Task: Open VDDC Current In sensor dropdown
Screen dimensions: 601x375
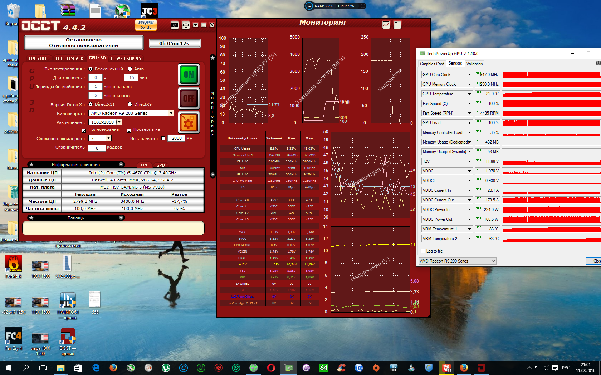Action: tap(470, 190)
